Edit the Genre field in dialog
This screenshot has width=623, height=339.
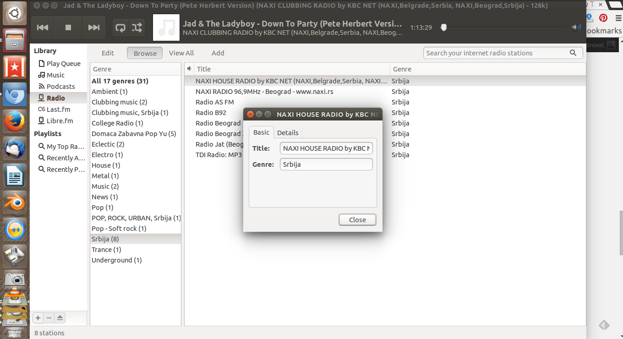[x=326, y=164]
